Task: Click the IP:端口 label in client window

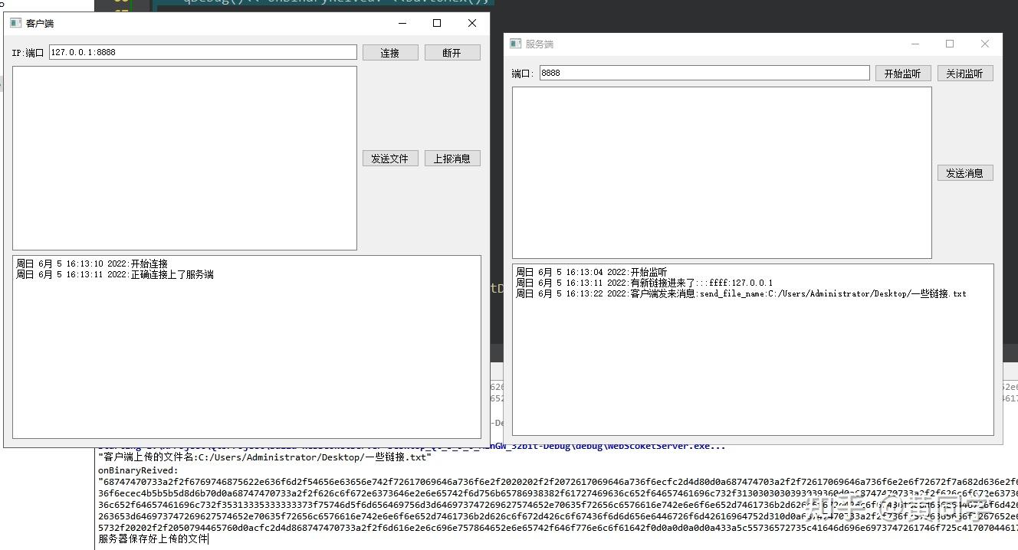Action: point(28,53)
